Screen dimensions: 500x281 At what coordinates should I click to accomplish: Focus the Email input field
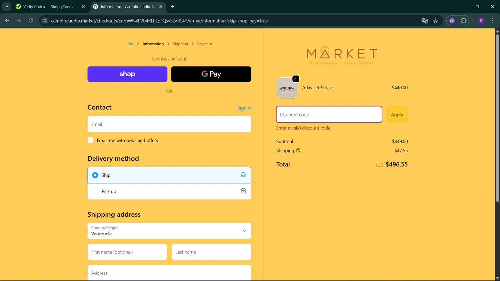click(169, 124)
